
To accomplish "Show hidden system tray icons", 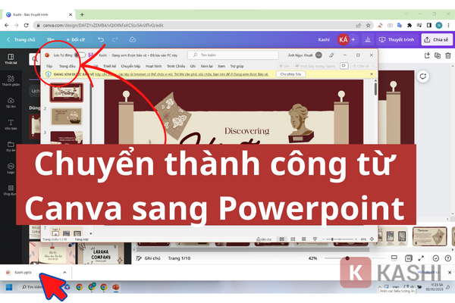I will (380, 286).
